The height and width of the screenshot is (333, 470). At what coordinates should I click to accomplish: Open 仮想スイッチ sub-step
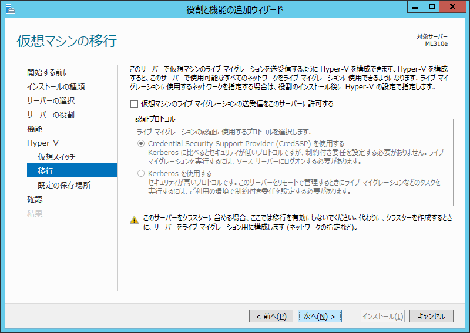click(x=56, y=157)
